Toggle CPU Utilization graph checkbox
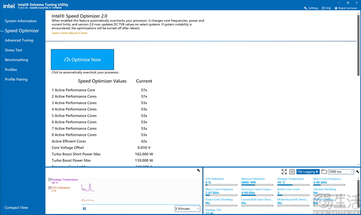 click(50, 188)
